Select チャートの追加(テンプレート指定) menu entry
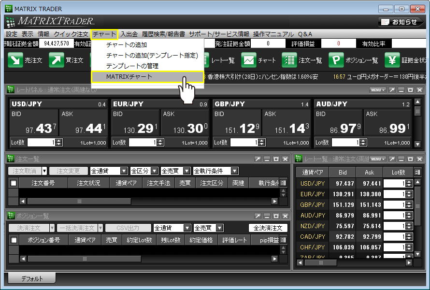The height and width of the screenshot is (290, 430). coord(148,56)
